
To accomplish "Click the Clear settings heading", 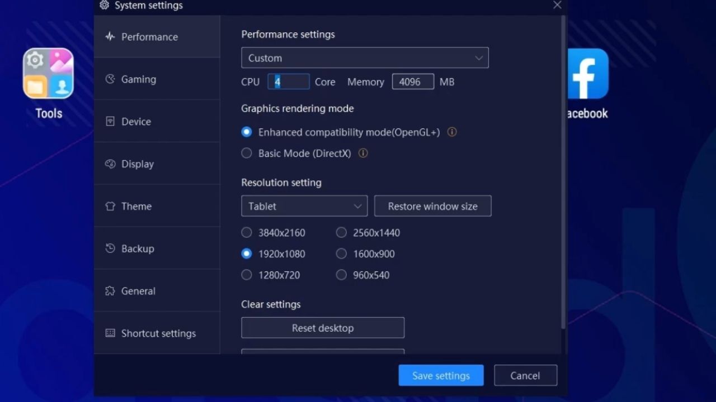I will [x=271, y=304].
